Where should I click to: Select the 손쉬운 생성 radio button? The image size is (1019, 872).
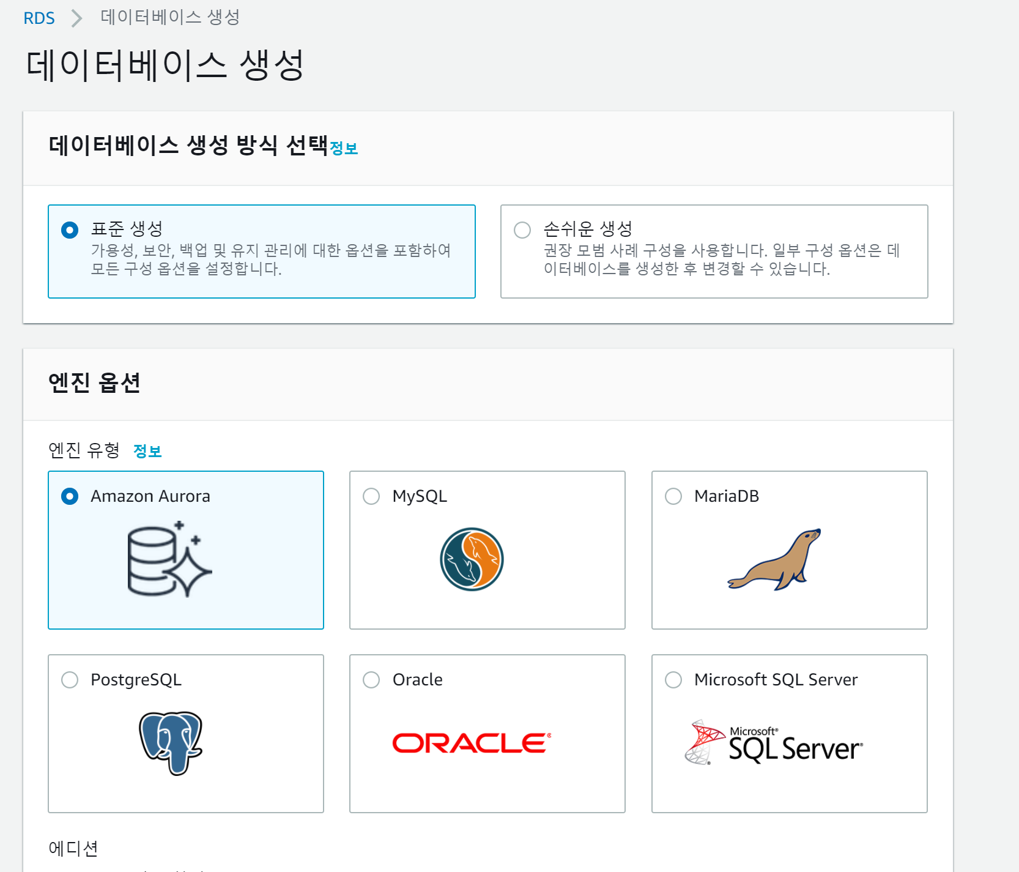click(x=522, y=230)
